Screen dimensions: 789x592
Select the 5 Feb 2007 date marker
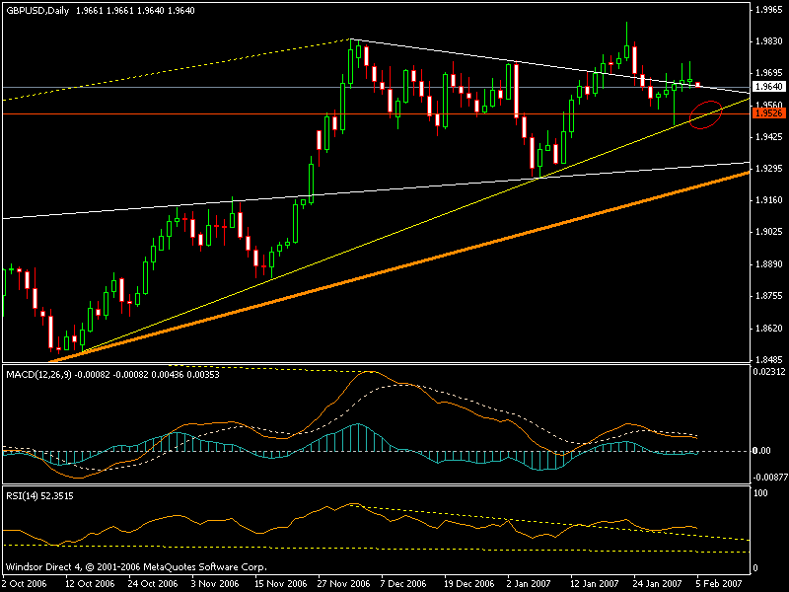[x=715, y=584]
